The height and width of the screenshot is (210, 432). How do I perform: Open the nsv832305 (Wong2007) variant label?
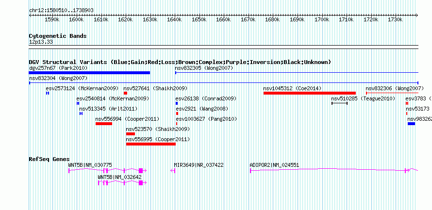coord(204,68)
